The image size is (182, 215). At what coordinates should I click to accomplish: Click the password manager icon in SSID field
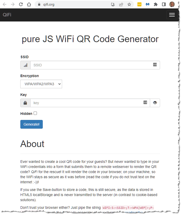click(155, 65)
